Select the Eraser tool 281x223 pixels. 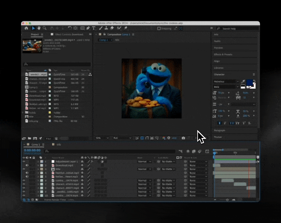(112, 28)
